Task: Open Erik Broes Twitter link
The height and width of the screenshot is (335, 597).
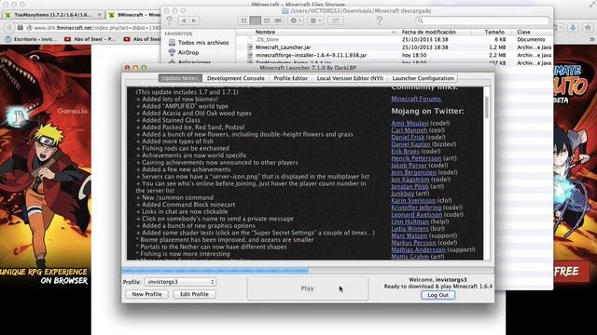Action: point(405,151)
